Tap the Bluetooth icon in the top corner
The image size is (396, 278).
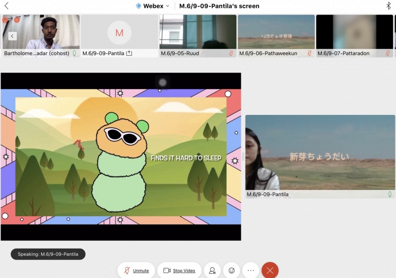coord(388,6)
